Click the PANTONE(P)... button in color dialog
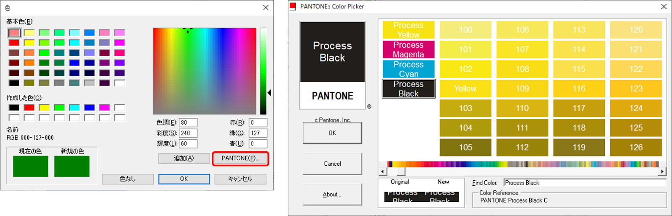 point(240,159)
